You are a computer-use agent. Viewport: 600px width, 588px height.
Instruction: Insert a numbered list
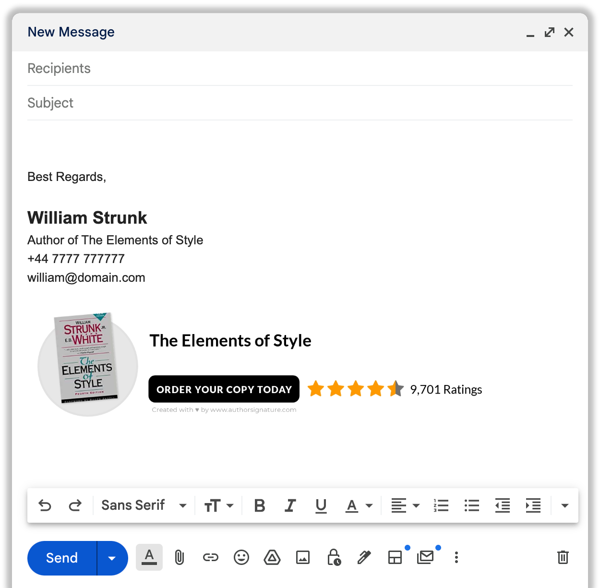[441, 505]
